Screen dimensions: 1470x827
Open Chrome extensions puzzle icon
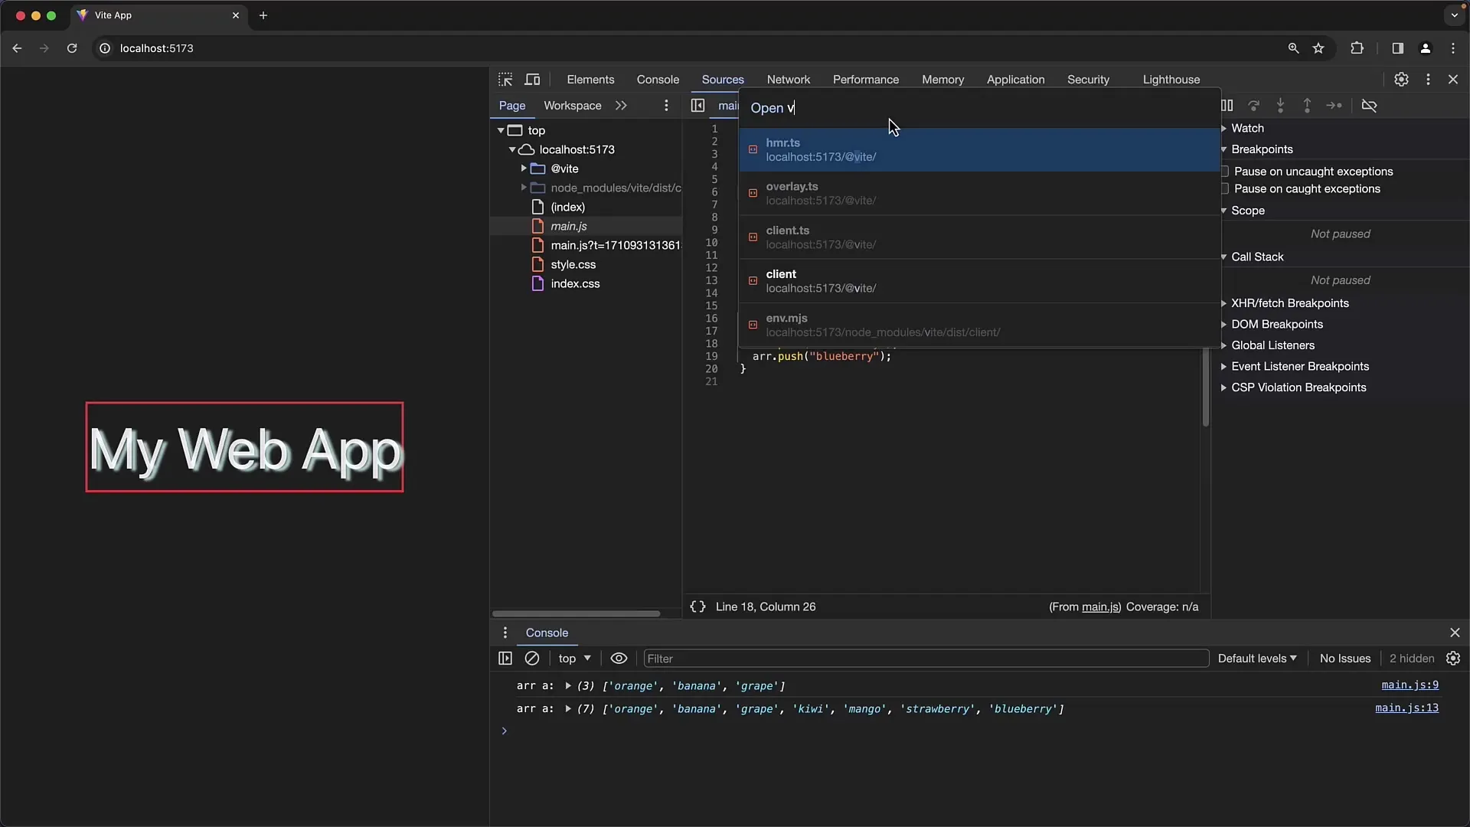[x=1357, y=48]
